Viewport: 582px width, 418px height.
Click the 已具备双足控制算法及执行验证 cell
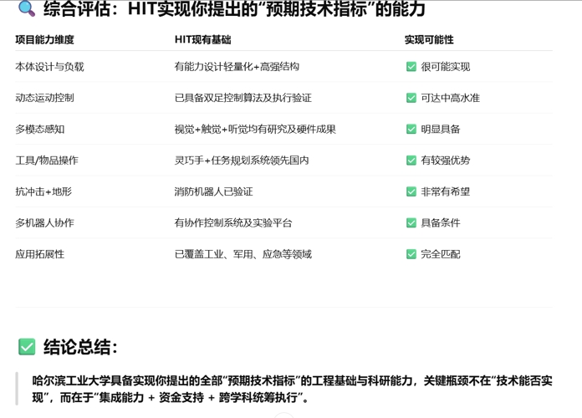243,98
